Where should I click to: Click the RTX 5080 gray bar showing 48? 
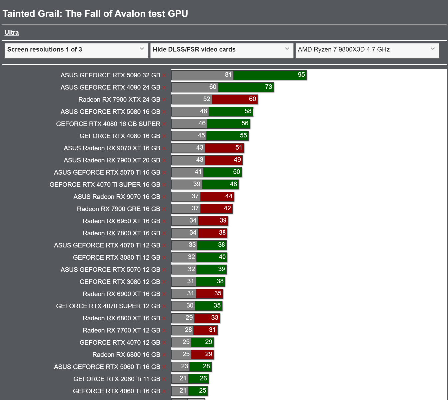tap(190, 111)
